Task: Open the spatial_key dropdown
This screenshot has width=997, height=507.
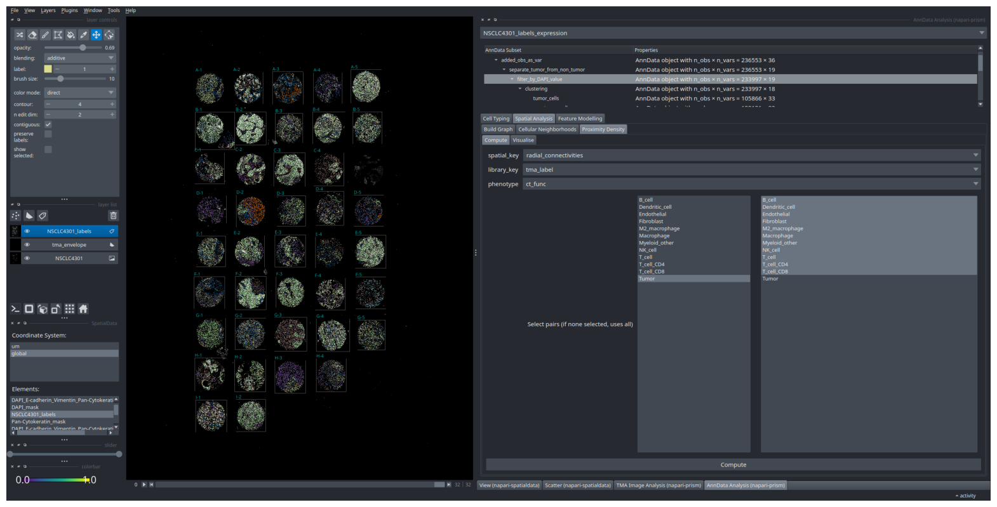Action: (752, 155)
